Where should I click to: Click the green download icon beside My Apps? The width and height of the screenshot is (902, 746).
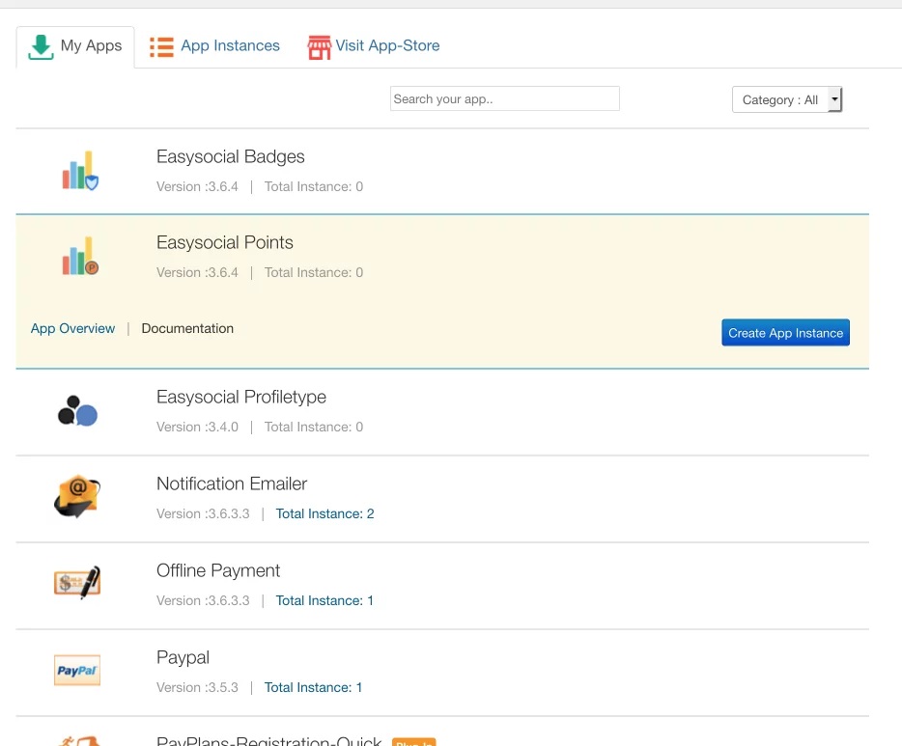tap(40, 44)
